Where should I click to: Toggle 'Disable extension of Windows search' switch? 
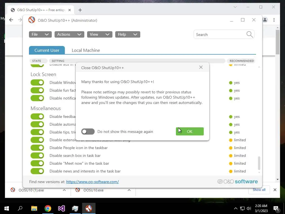coord(37,140)
